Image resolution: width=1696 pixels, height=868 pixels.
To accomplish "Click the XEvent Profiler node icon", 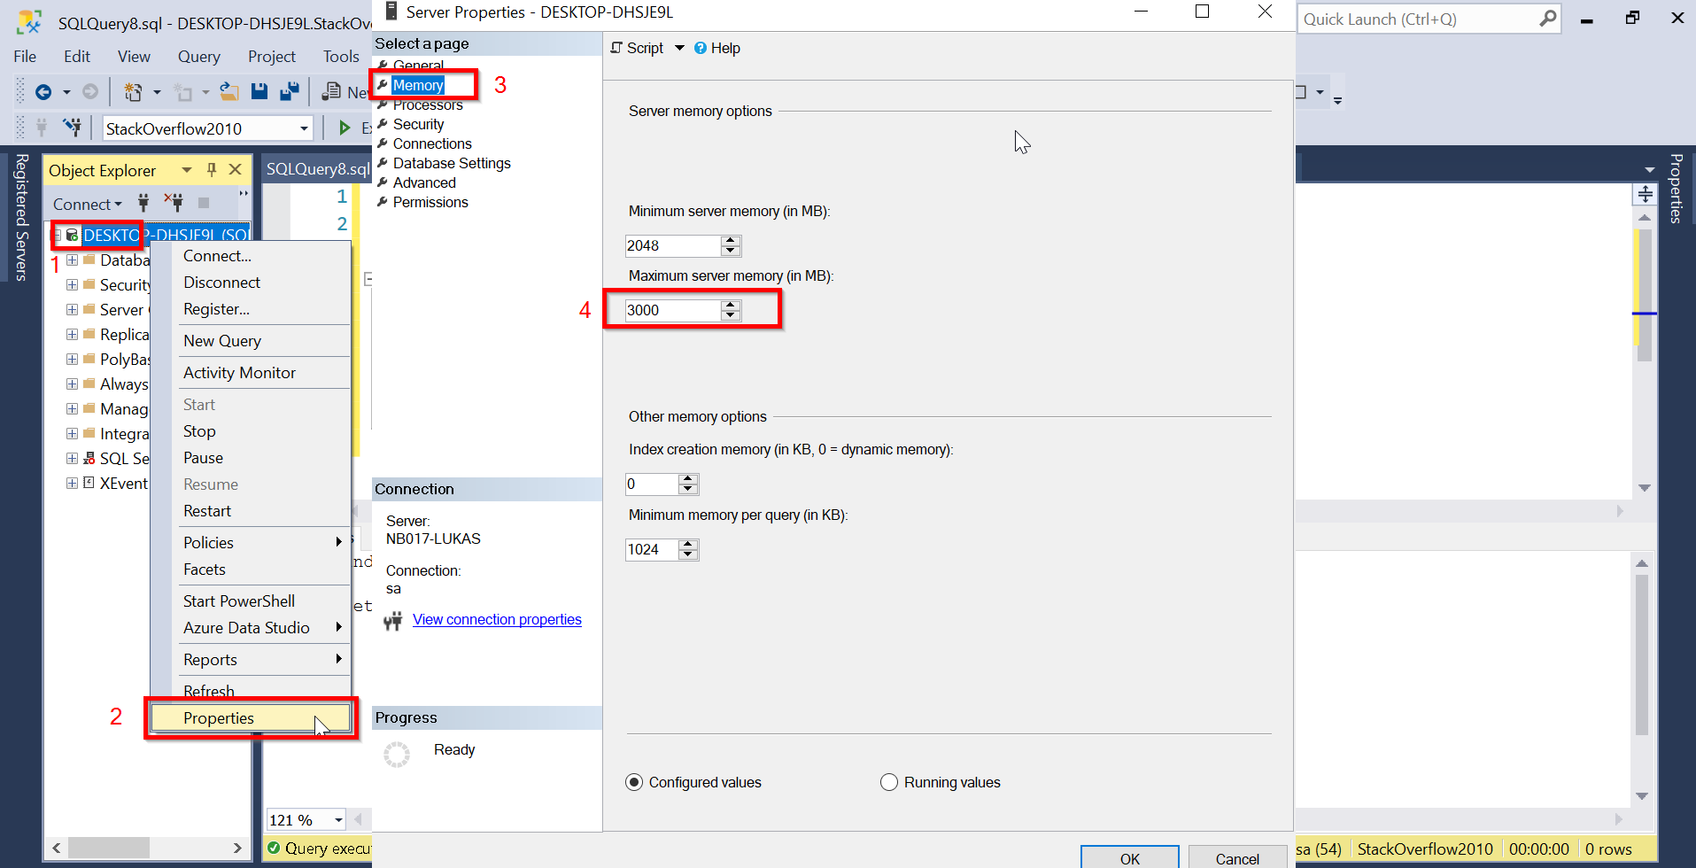I will [x=89, y=483].
